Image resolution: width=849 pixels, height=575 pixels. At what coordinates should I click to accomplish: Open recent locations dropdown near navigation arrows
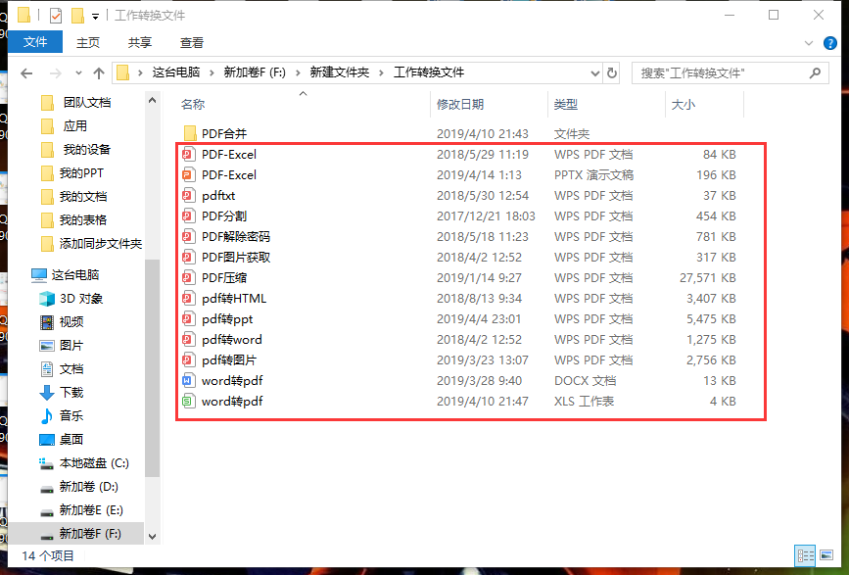pyautogui.click(x=78, y=73)
